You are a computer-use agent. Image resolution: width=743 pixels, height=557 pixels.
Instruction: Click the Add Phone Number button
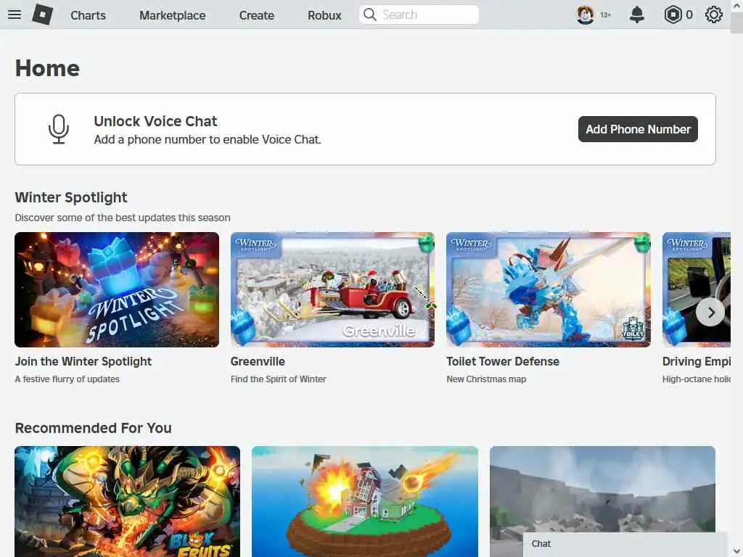coord(638,129)
